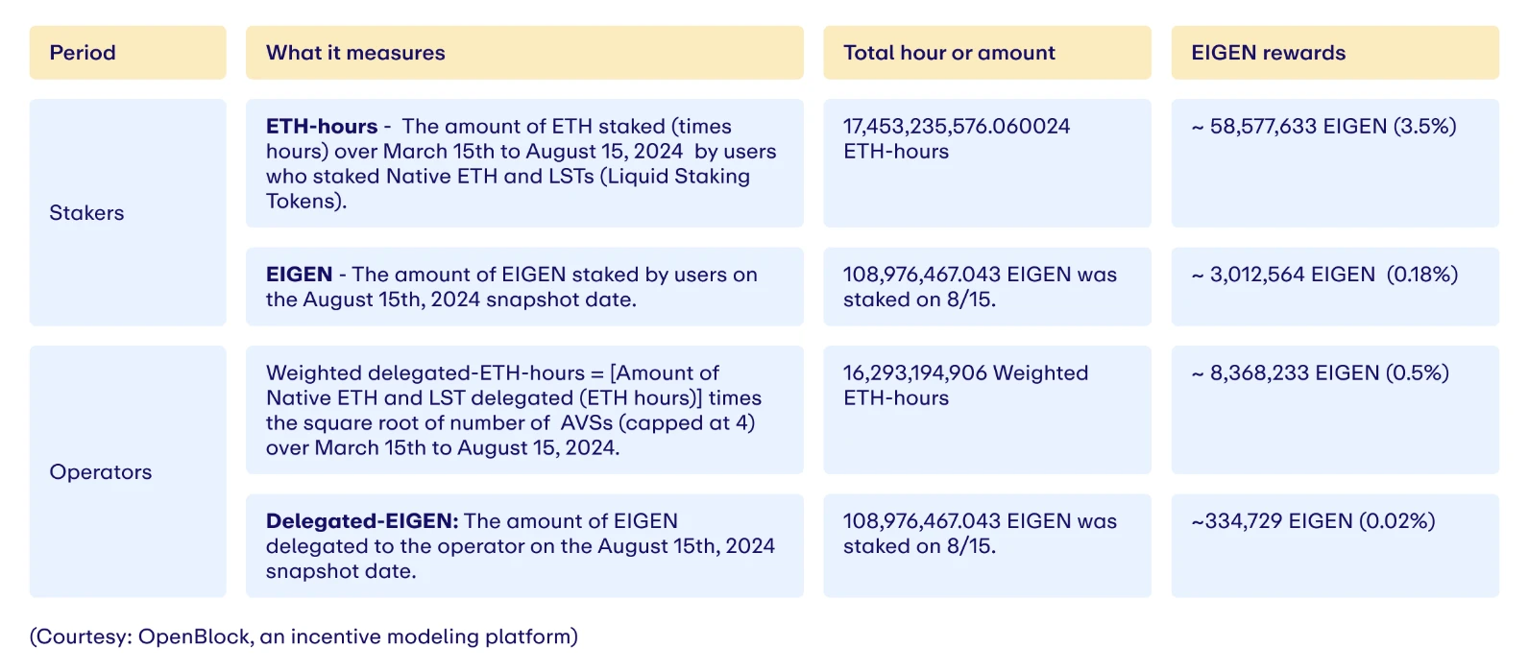Click the Operators '108,976,467.043 EIGEN was staked' cell
This screenshot has width=1529, height=672.
pyautogui.click(x=980, y=533)
